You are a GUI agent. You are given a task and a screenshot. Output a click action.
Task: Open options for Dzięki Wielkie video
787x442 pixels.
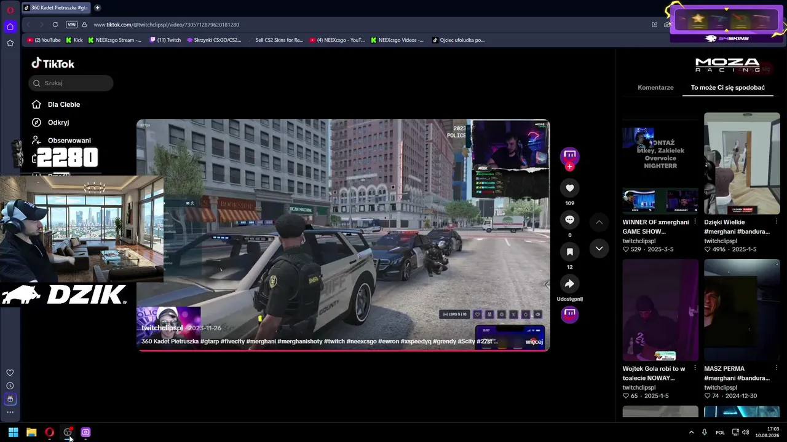coord(777,222)
